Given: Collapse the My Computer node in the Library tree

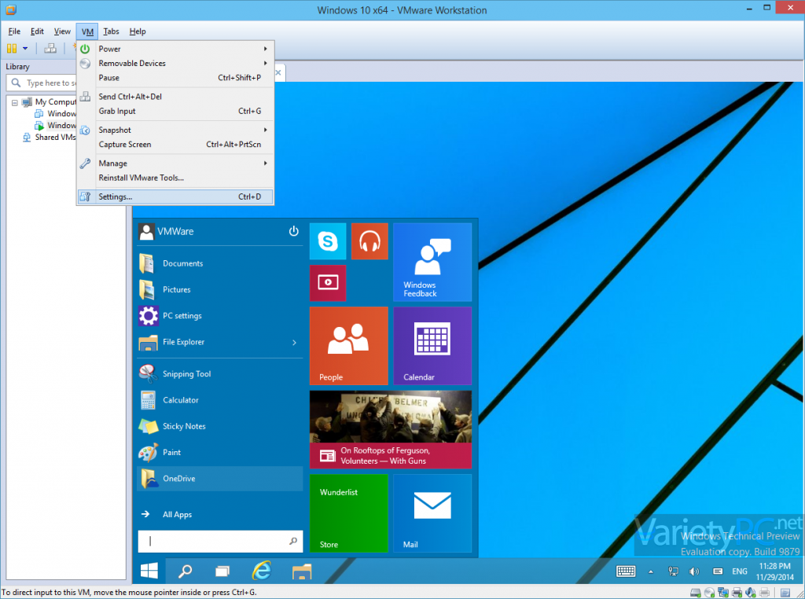Looking at the screenshot, I should 16,101.
